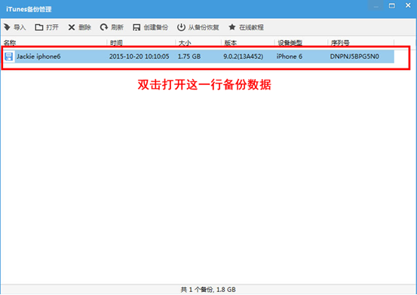This screenshot has width=417, height=295.
Task: Click the 删除 X icon
Action: (x=72, y=27)
